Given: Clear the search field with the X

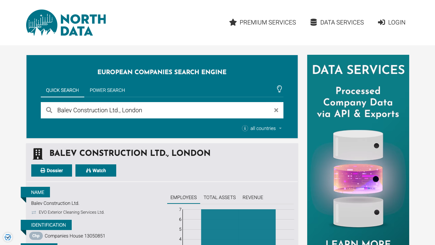Looking at the screenshot, I should pyautogui.click(x=276, y=110).
